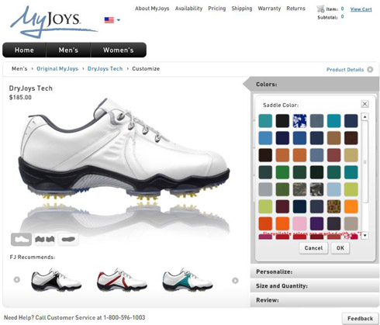Viewport: 380px width, 325px height.
Task: Show next FJ Recommends shoes
Action: point(235,281)
